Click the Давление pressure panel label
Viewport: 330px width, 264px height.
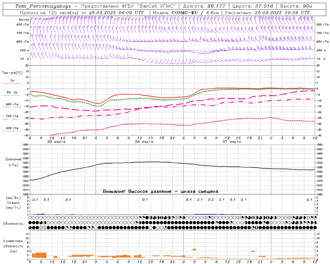pyautogui.click(x=13, y=159)
